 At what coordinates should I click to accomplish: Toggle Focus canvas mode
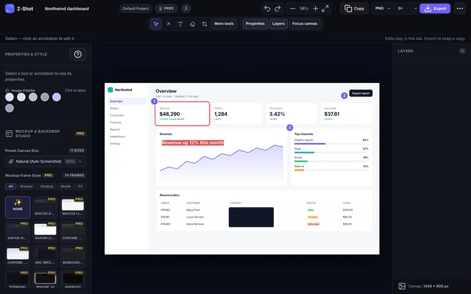(x=304, y=24)
